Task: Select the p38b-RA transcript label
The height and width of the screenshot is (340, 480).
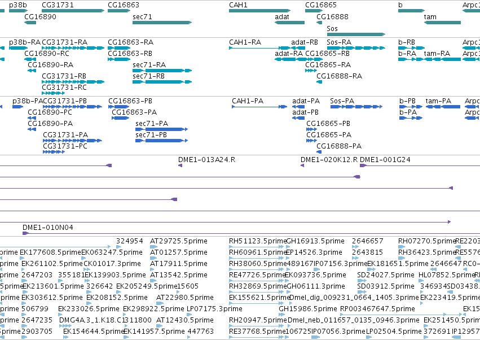Action: tap(25, 42)
